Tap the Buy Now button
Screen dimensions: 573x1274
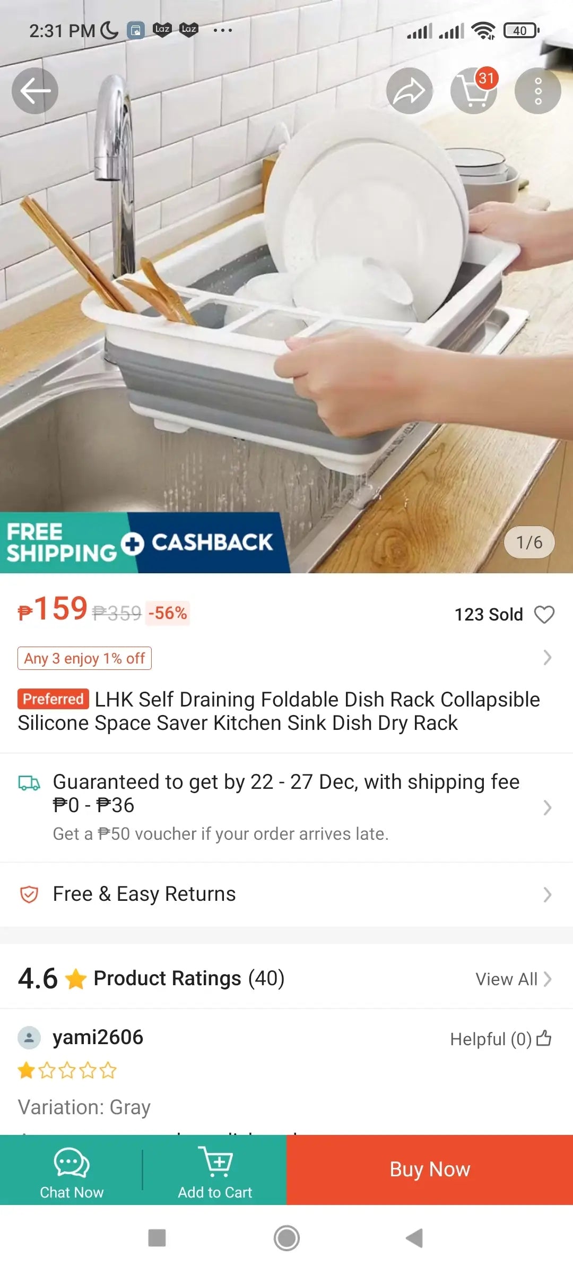pos(430,1170)
